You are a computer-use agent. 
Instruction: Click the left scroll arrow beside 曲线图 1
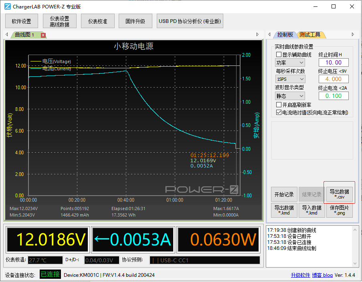6,35
